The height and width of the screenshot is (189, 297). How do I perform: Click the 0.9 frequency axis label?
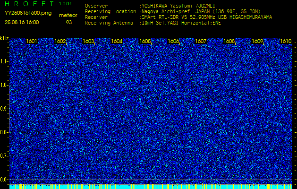coord(3,109)
